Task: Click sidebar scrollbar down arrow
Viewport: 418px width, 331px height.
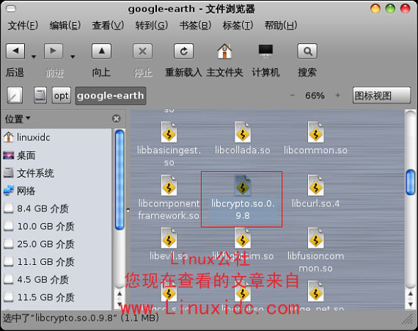Action: pos(120,305)
